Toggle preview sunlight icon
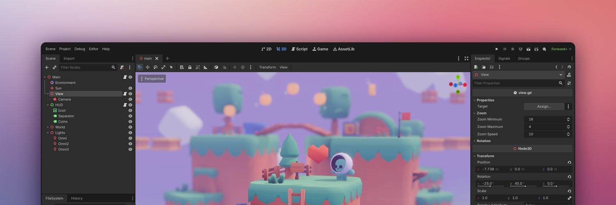 click(235, 67)
